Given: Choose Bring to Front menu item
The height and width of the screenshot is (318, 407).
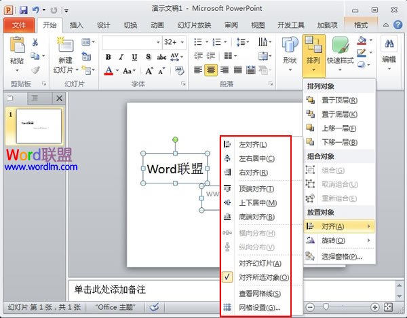Looking at the screenshot, I should [339, 100].
